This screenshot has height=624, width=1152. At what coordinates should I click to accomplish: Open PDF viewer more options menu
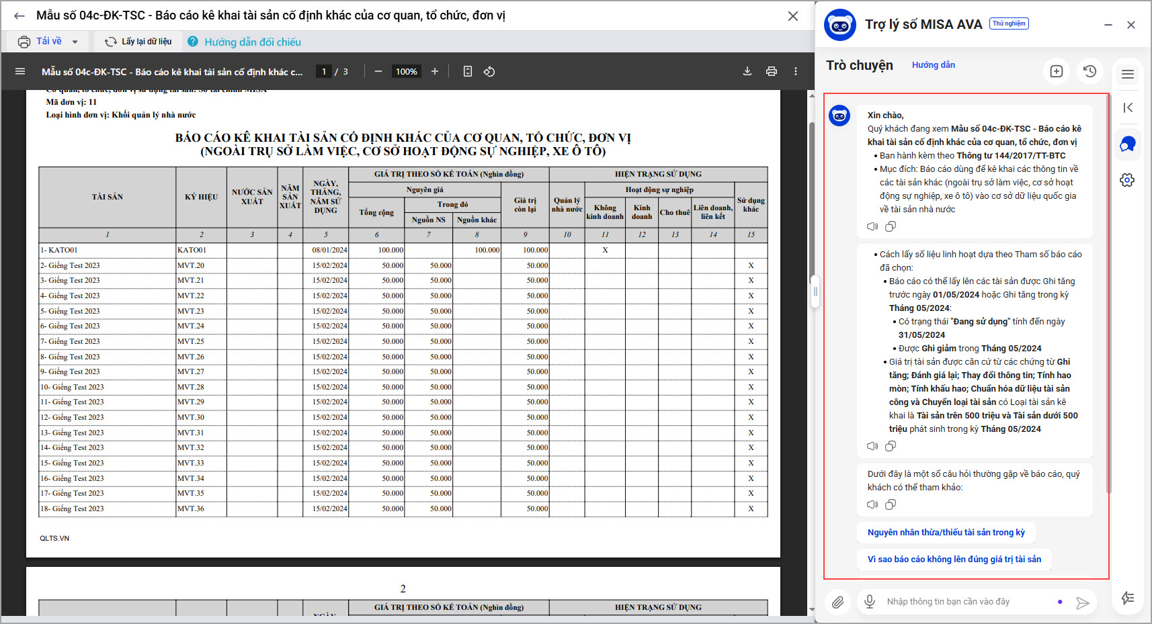796,71
